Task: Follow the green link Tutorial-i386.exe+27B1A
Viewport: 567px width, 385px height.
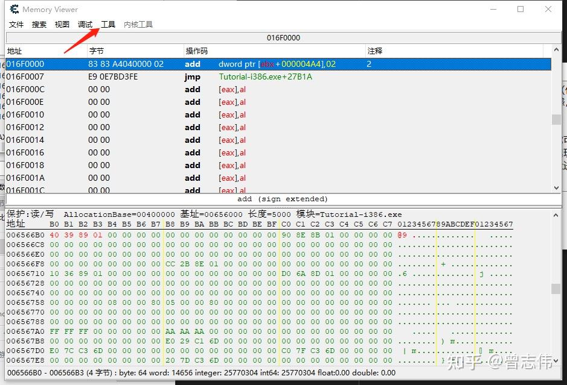Action: pos(266,77)
